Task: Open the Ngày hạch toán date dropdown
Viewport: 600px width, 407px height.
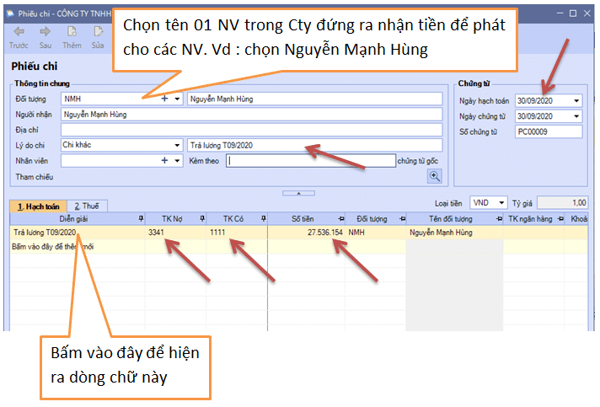Action: click(576, 101)
